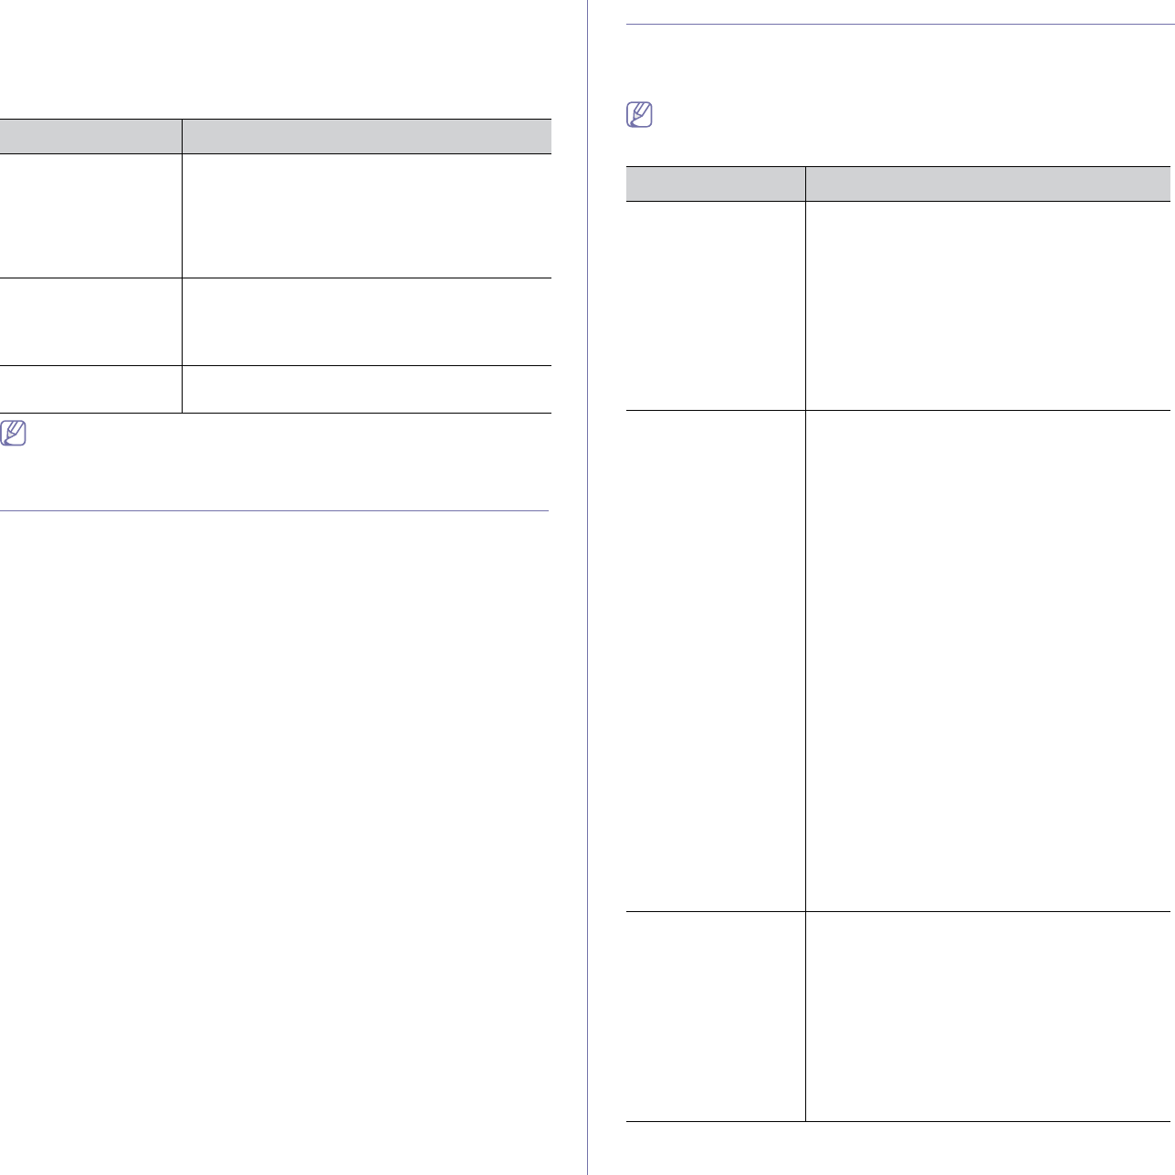Click the horizontal rule atop the right column

898,25
